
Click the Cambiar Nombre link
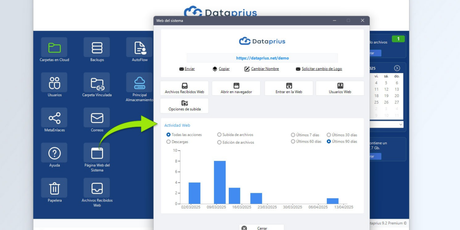coord(262,69)
